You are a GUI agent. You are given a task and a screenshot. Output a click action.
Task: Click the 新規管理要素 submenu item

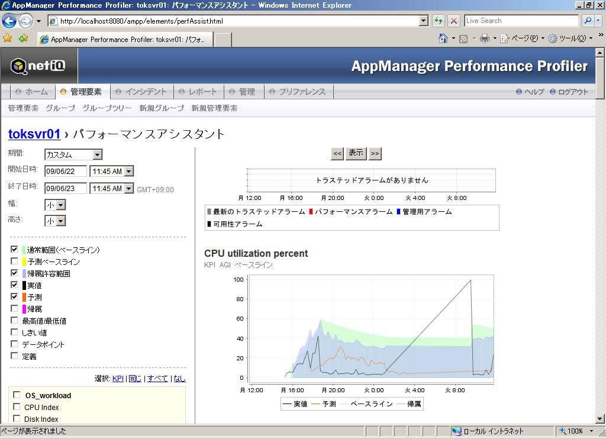tap(214, 108)
